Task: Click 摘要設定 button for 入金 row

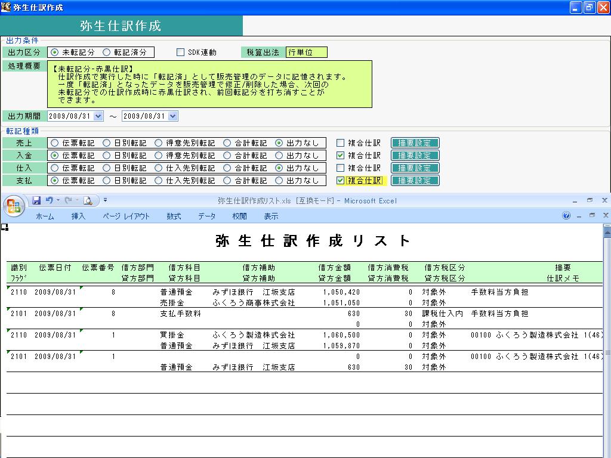Action: (415, 156)
